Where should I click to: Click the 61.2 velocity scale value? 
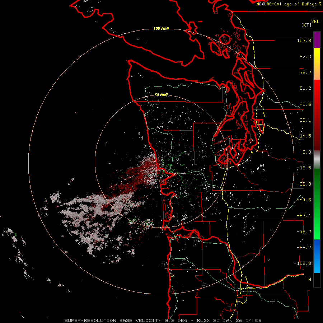tap(305, 88)
